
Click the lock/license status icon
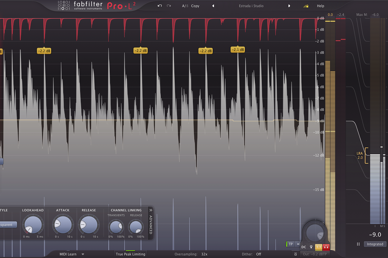click(306, 6)
